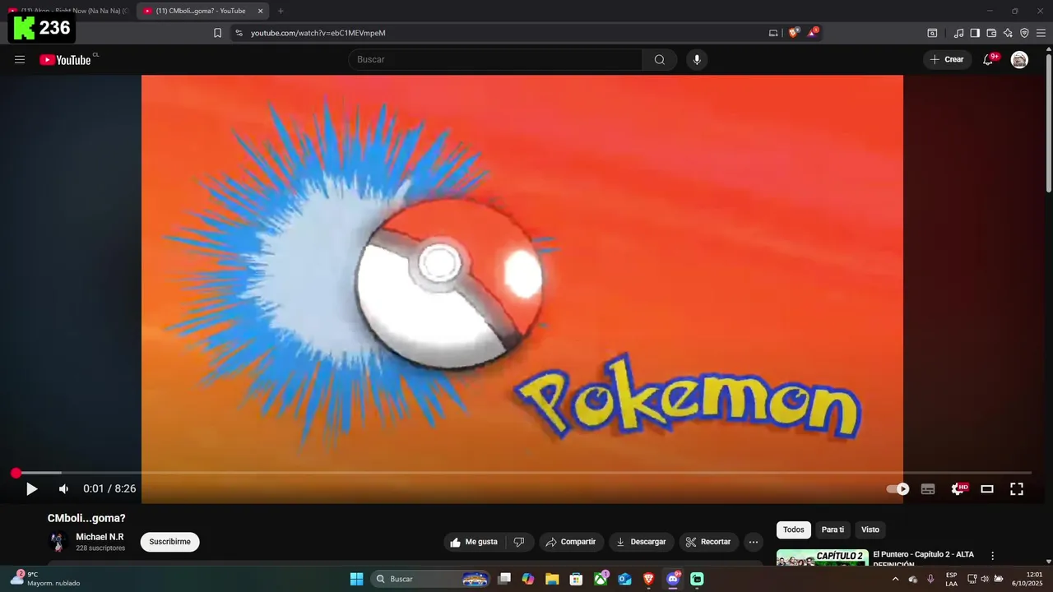The image size is (1053, 592).
Task: Open options for El Puntero recommended video
Action: point(992,556)
